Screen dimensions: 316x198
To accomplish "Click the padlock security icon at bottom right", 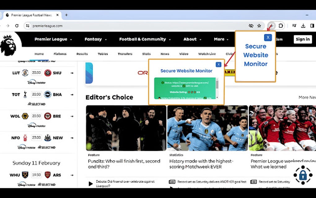I will click(303, 175).
